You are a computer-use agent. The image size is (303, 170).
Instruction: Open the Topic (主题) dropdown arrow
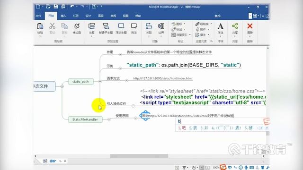(x=91, y=36)
